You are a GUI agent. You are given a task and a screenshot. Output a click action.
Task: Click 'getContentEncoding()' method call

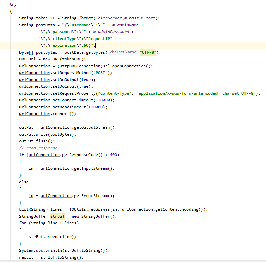click(179, 209)
